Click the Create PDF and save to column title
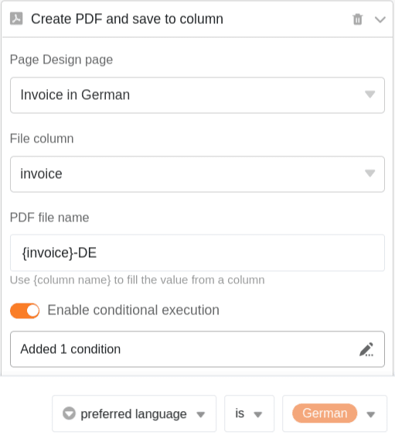 (x=128, y=19)
